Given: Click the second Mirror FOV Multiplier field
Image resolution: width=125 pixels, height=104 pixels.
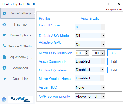Looking at the screenshot, I should [96, 53].
